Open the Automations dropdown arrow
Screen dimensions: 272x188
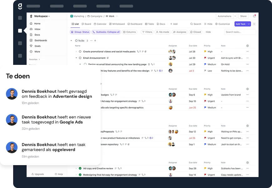pos(235,16)
